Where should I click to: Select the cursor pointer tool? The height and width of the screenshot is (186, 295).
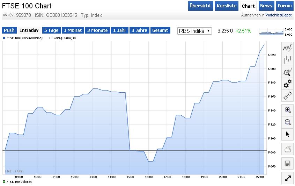[288, 134]
